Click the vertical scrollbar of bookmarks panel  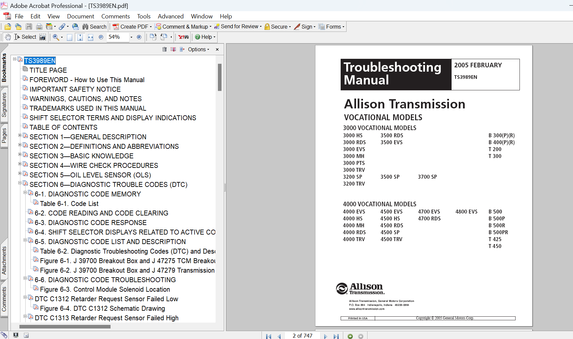pos(220,77)
